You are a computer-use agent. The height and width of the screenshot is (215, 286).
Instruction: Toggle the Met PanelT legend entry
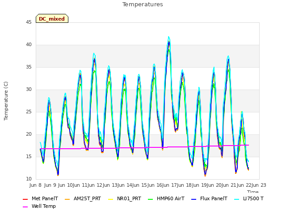(x=40, y=199)
